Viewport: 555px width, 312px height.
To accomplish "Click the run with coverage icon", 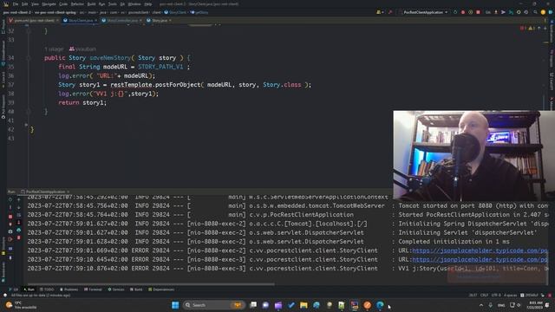I will point(470,12).
